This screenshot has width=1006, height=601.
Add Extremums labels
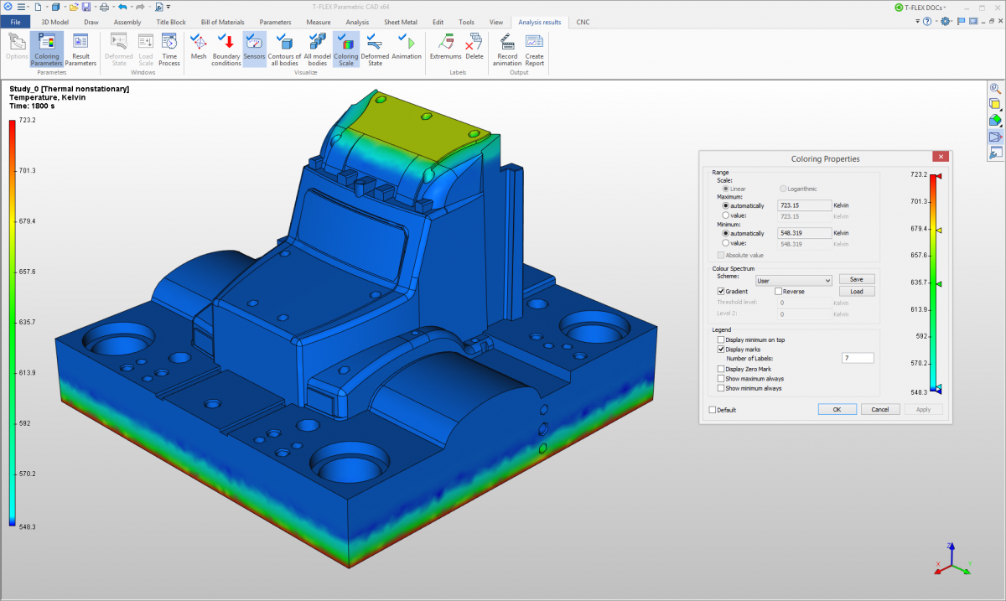446,47
